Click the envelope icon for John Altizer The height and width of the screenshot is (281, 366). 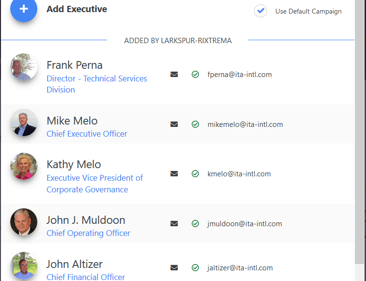coord(174,268)
